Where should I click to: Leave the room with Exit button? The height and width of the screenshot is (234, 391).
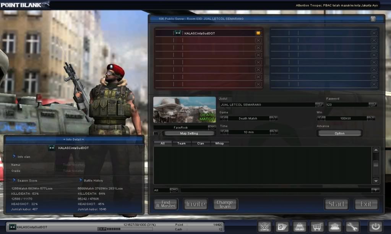(366, 204)
